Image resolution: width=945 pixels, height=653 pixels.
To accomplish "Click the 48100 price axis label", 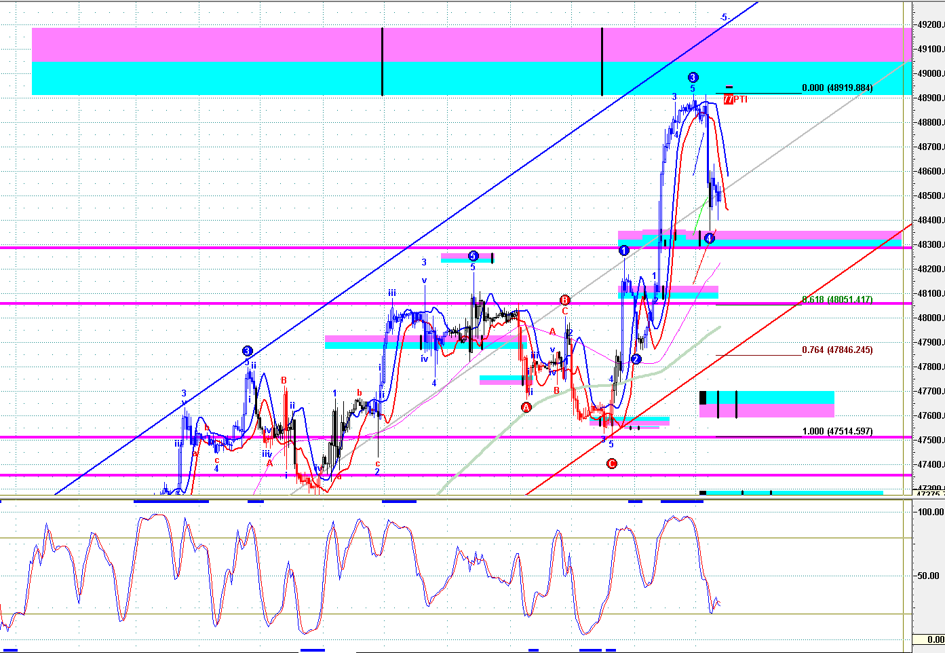I will pyautogui.click(x=931, y=294).
